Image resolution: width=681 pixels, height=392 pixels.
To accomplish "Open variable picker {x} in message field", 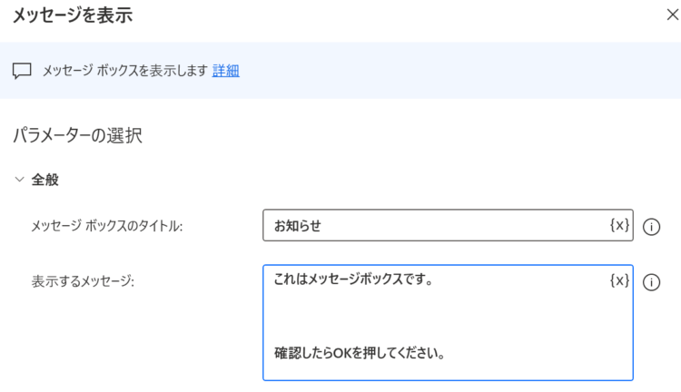I will click(619, 280).
